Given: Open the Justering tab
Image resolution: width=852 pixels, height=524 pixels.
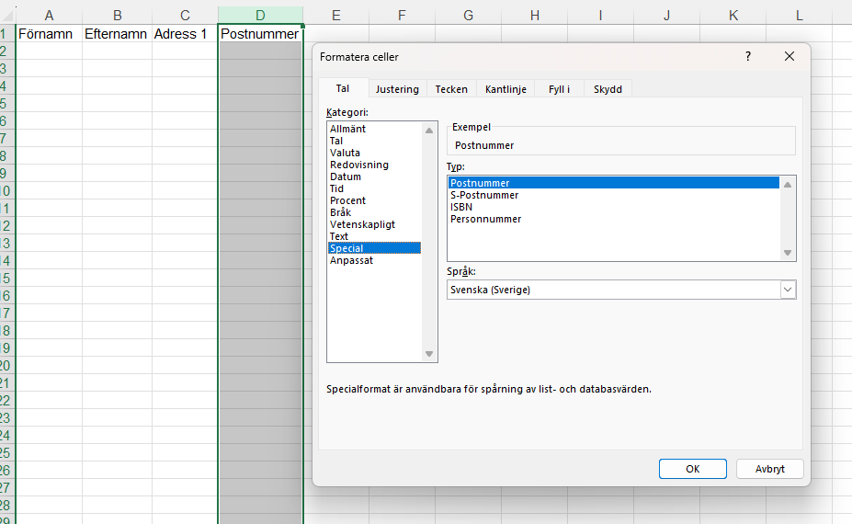Looking at the screenshot, I should (397, 89).
